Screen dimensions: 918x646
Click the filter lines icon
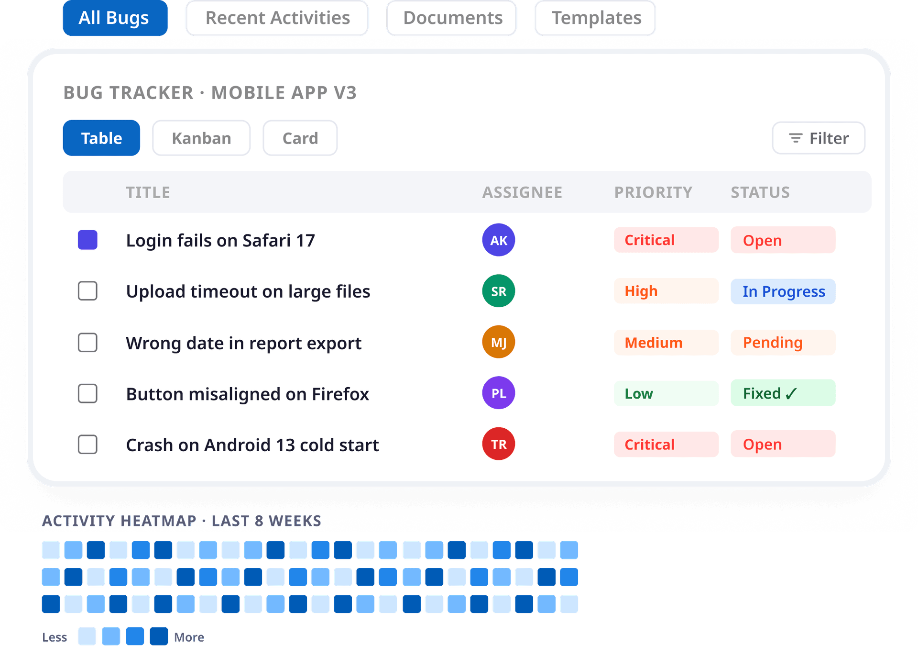[795, 138]
